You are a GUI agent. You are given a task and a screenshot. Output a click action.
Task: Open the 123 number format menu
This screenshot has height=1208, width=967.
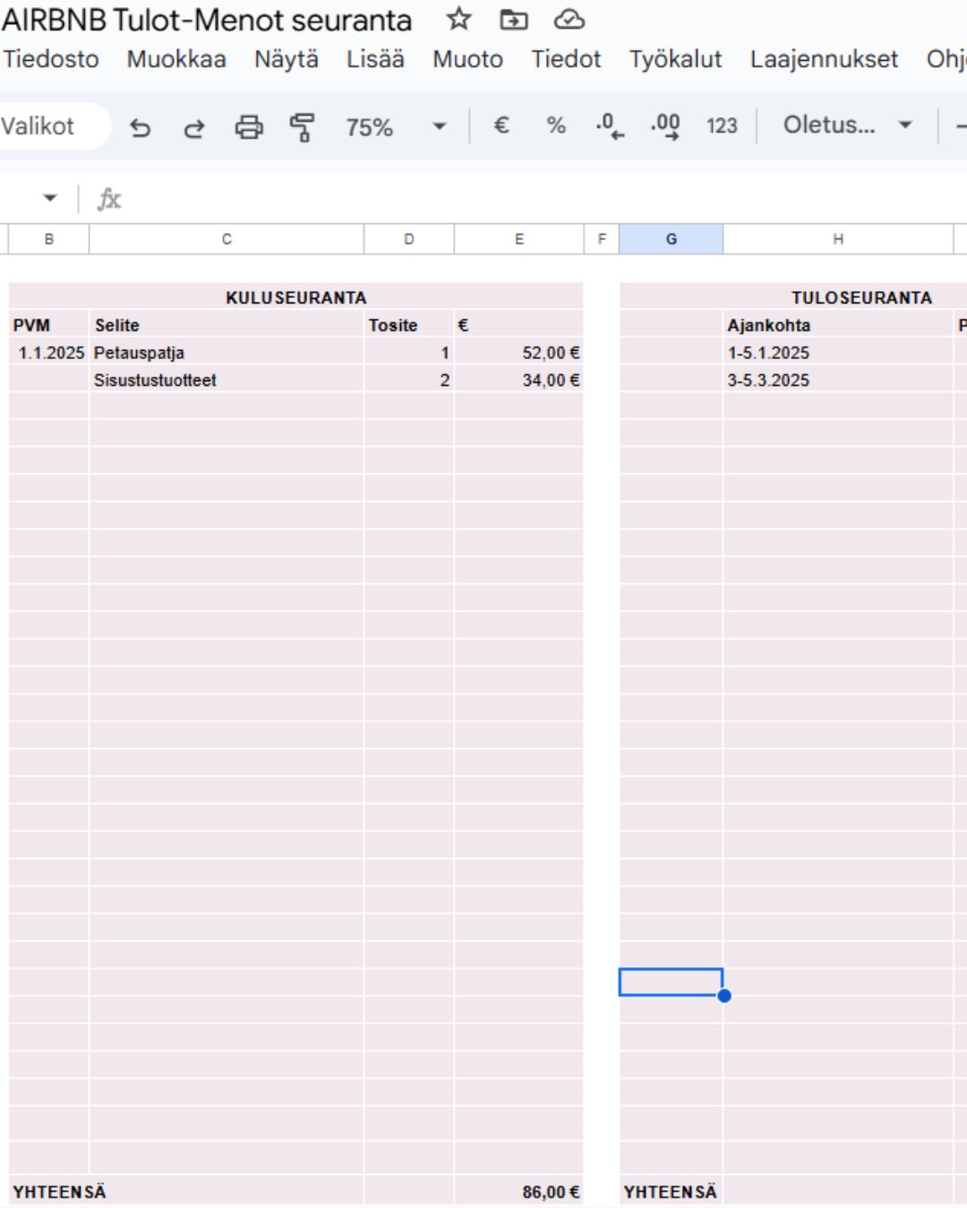click(722, 125)
